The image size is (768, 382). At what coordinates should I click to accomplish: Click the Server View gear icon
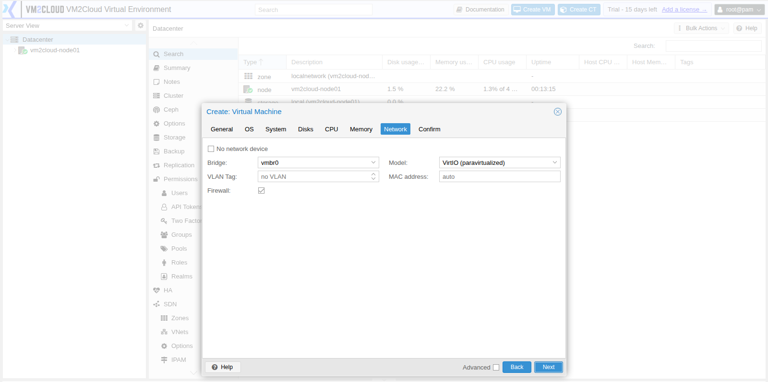141,25
